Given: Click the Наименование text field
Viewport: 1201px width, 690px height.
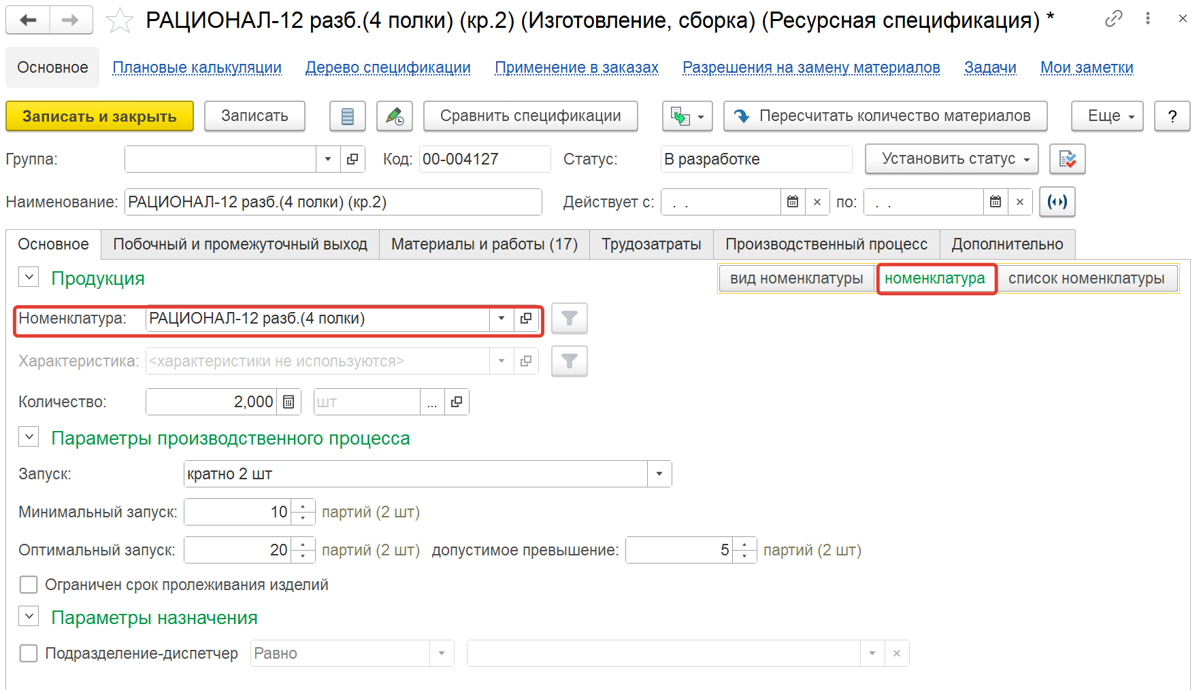Looking at the screenshot, I should point(333,202).
